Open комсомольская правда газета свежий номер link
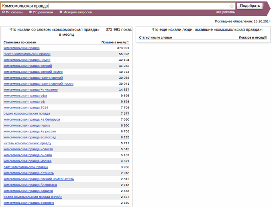This screenshot has width=273, height=207. pos(39,84)
